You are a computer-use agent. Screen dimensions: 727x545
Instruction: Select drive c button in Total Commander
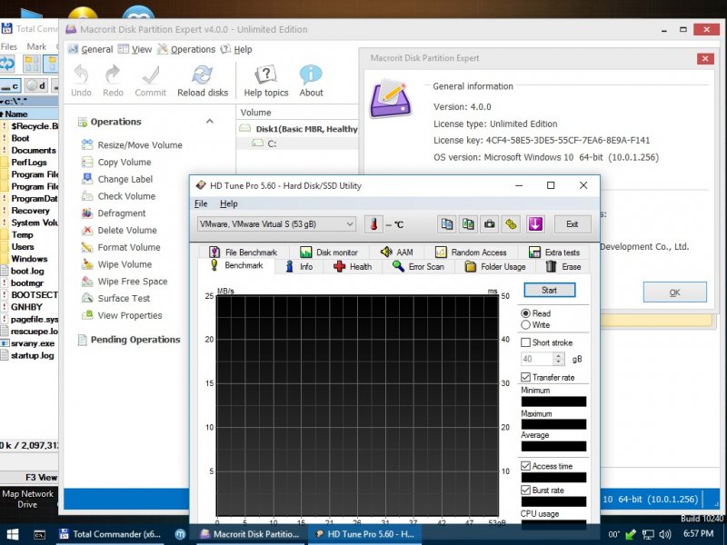pos(10,85)
